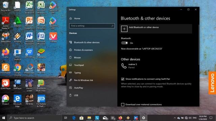Open Firefox from the taskbar
Screen dimensions: 216x121
pos(120,118)
